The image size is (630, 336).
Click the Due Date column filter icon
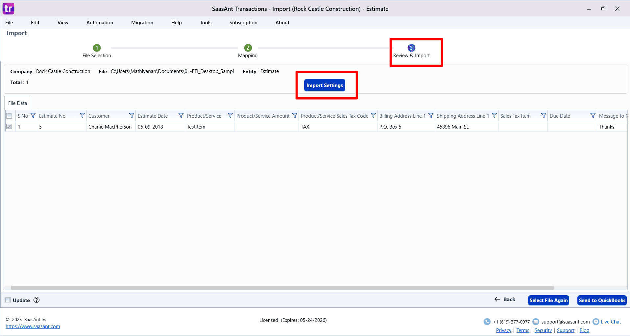pyautogui.click(x=593, y=116)
